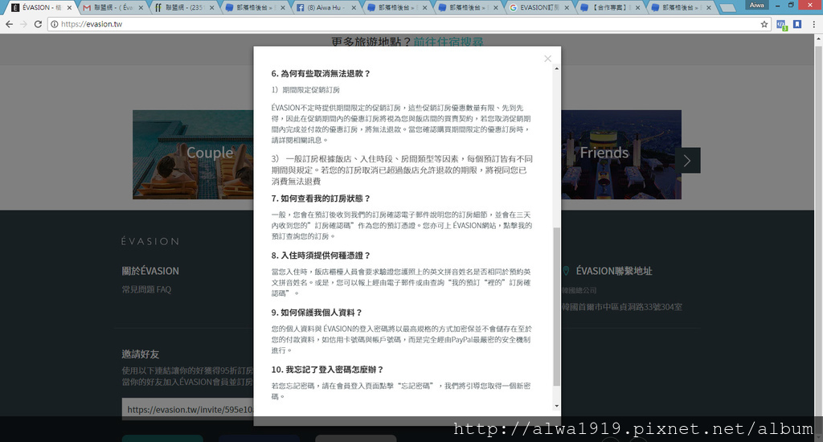Click the 韓國首爾市中區 address line

coord(622,306)
